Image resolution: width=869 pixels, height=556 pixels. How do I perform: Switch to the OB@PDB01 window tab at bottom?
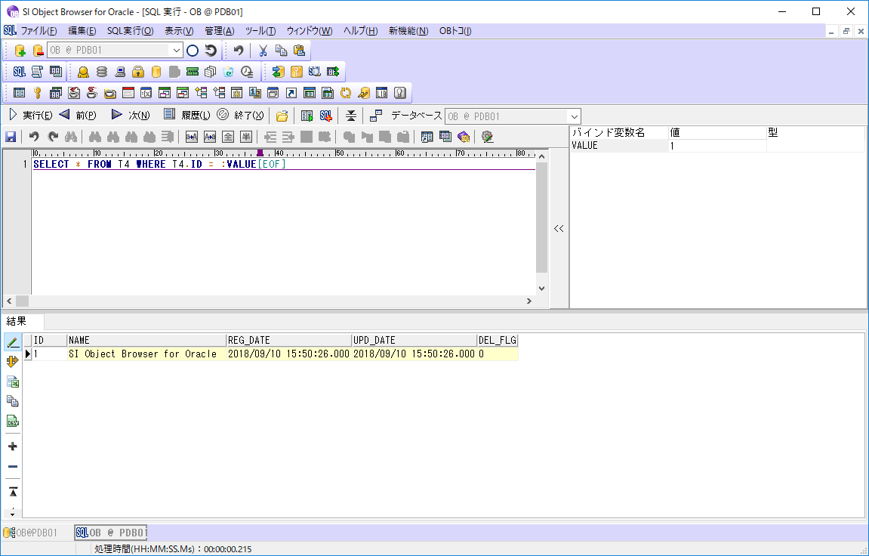pyautogui.click(x=31, y=533)
